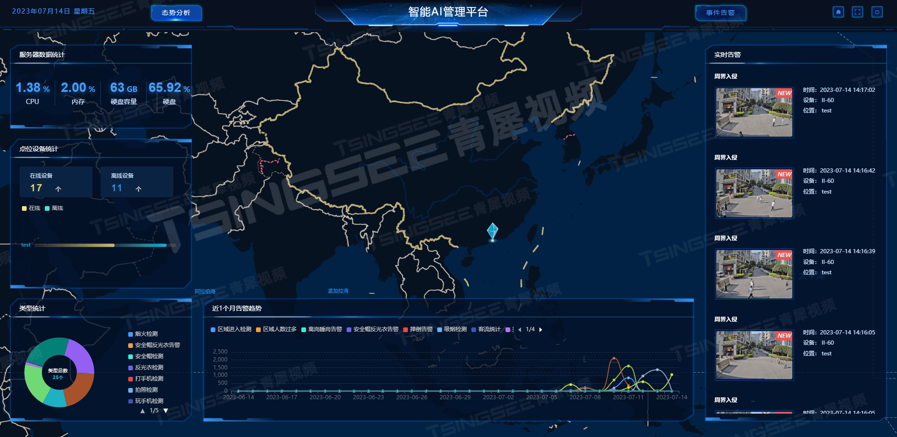Toggle 烟火检测 in type statistics legend
This screenshot has height=437, width=897.
point(143,334)
